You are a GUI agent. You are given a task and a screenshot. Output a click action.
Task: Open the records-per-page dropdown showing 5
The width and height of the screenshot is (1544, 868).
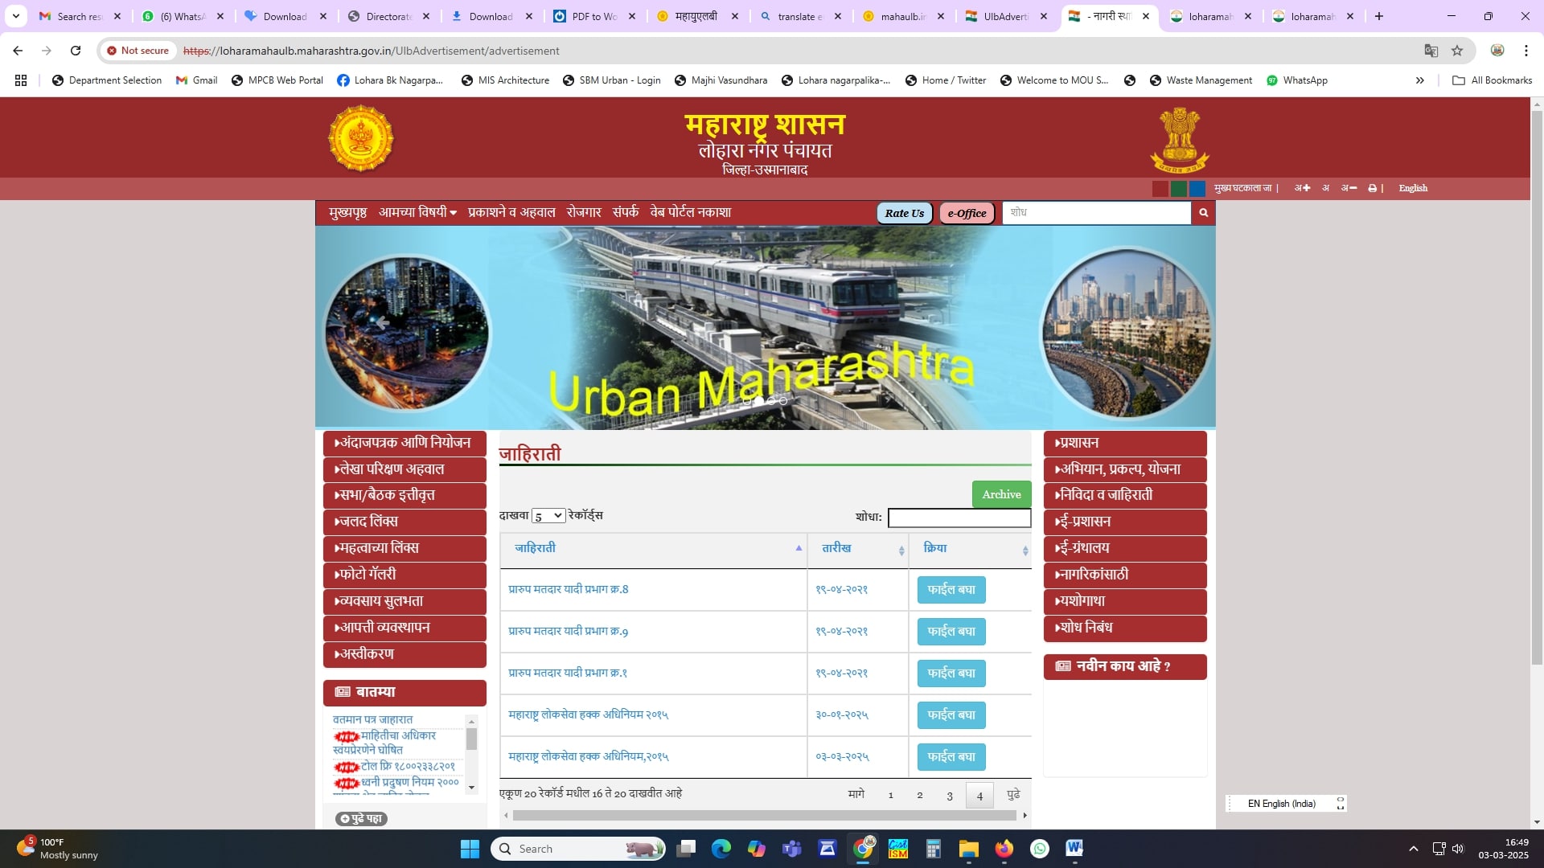coord(548,516)
